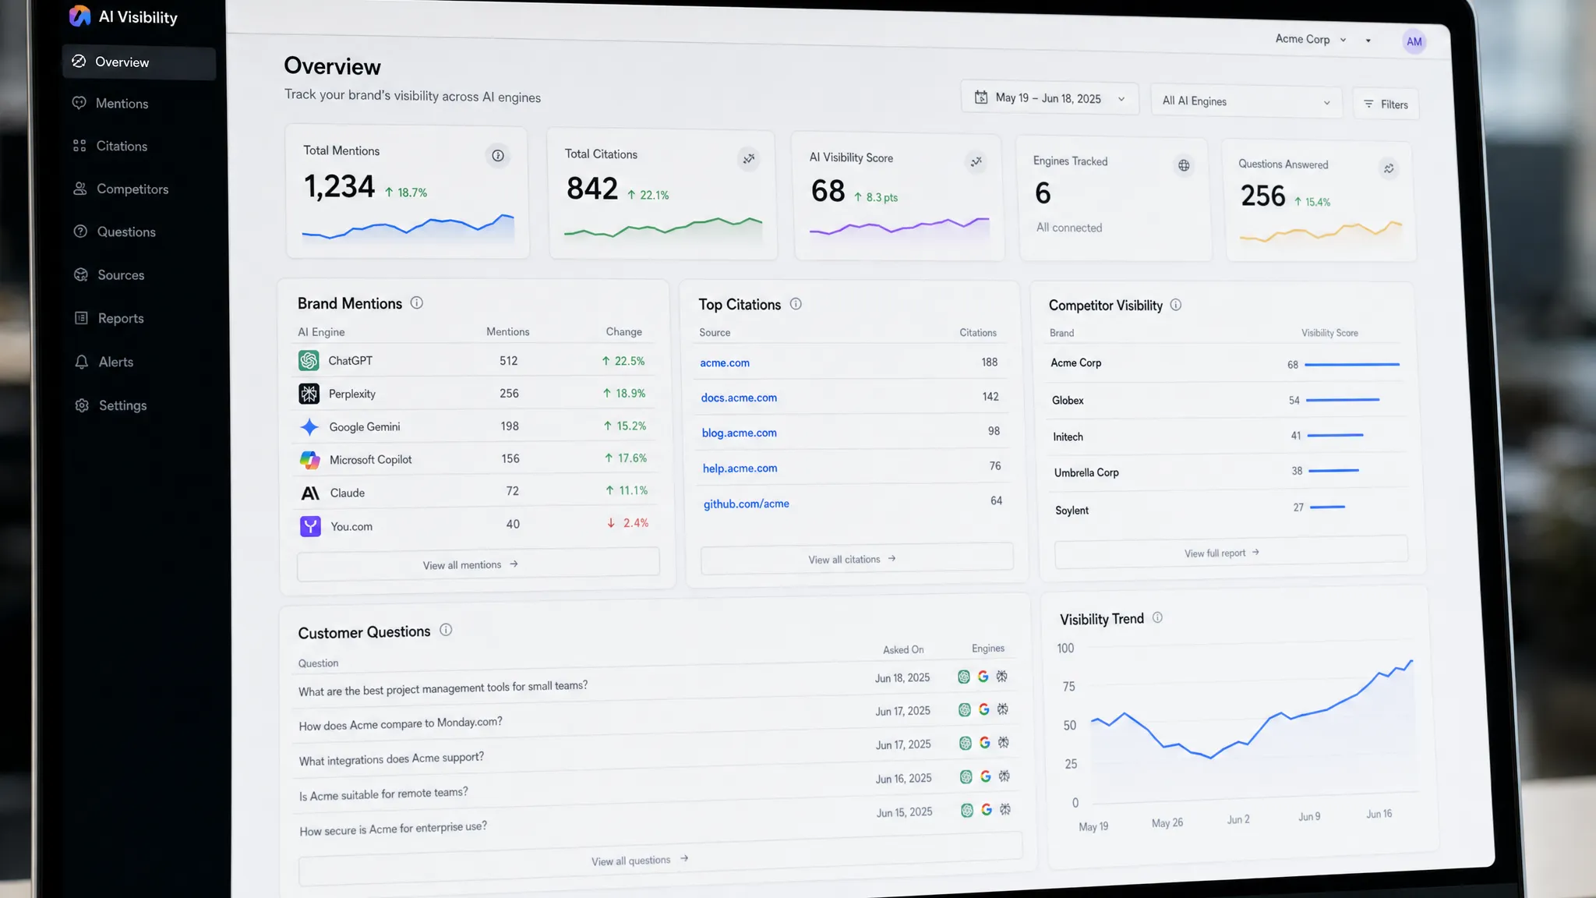Image resolution: width=1596 pixels, height=898 pixels.
Task: Open the May 19 – Jun 18, 2025 date dropdown
Action: [1050, 98]
